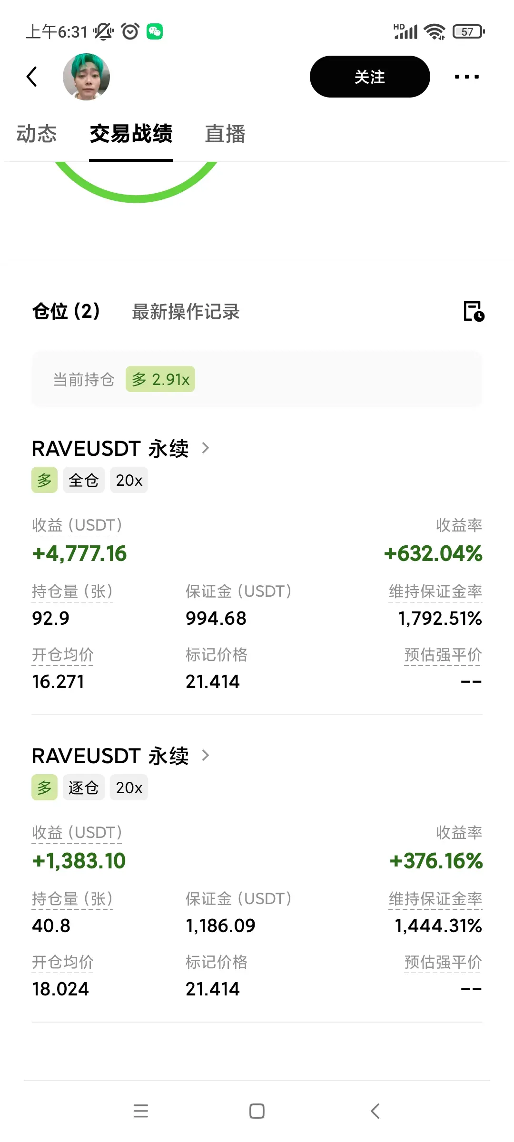Tap the 多 tag in the 逐仓 position

pyautogui.click(x=44, y=788)
